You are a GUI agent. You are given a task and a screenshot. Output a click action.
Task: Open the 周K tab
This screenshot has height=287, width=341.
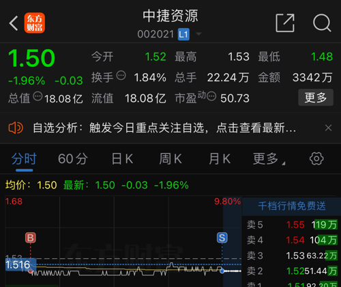click(x=170, y=159)
